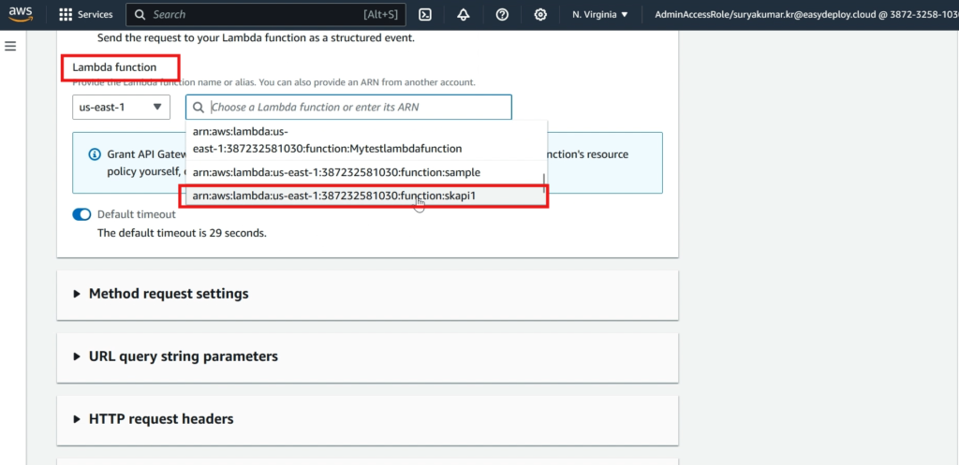This screenshot has height=465, width=959.
Task: Click the info icon in the permission notice
Action: pos(95,154)
